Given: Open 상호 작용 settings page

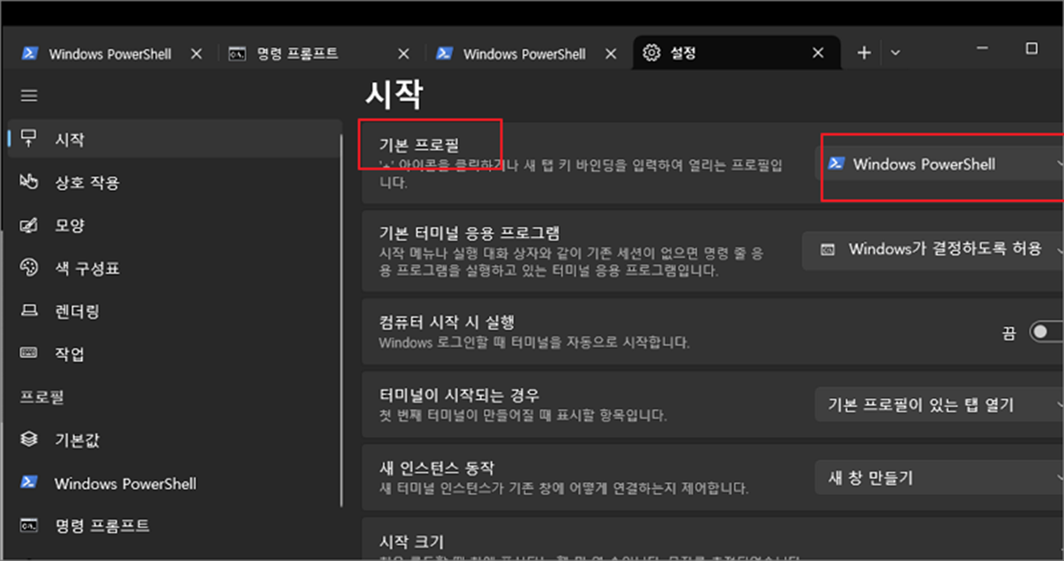Looking at the screenshot, I should (x=174, y=183).
